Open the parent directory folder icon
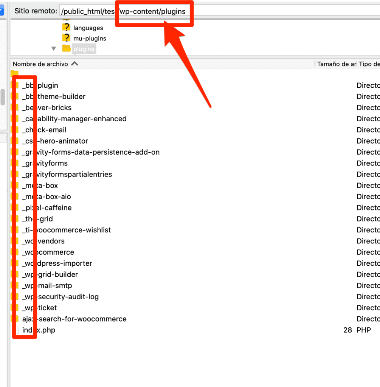The width and height of the screenshot is (380, 387). coord(15,73)
